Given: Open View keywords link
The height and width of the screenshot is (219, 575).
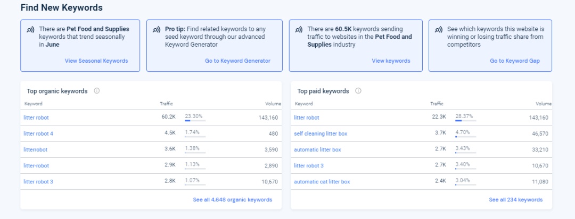Looking at the screenshot, I should click(391, 61).
